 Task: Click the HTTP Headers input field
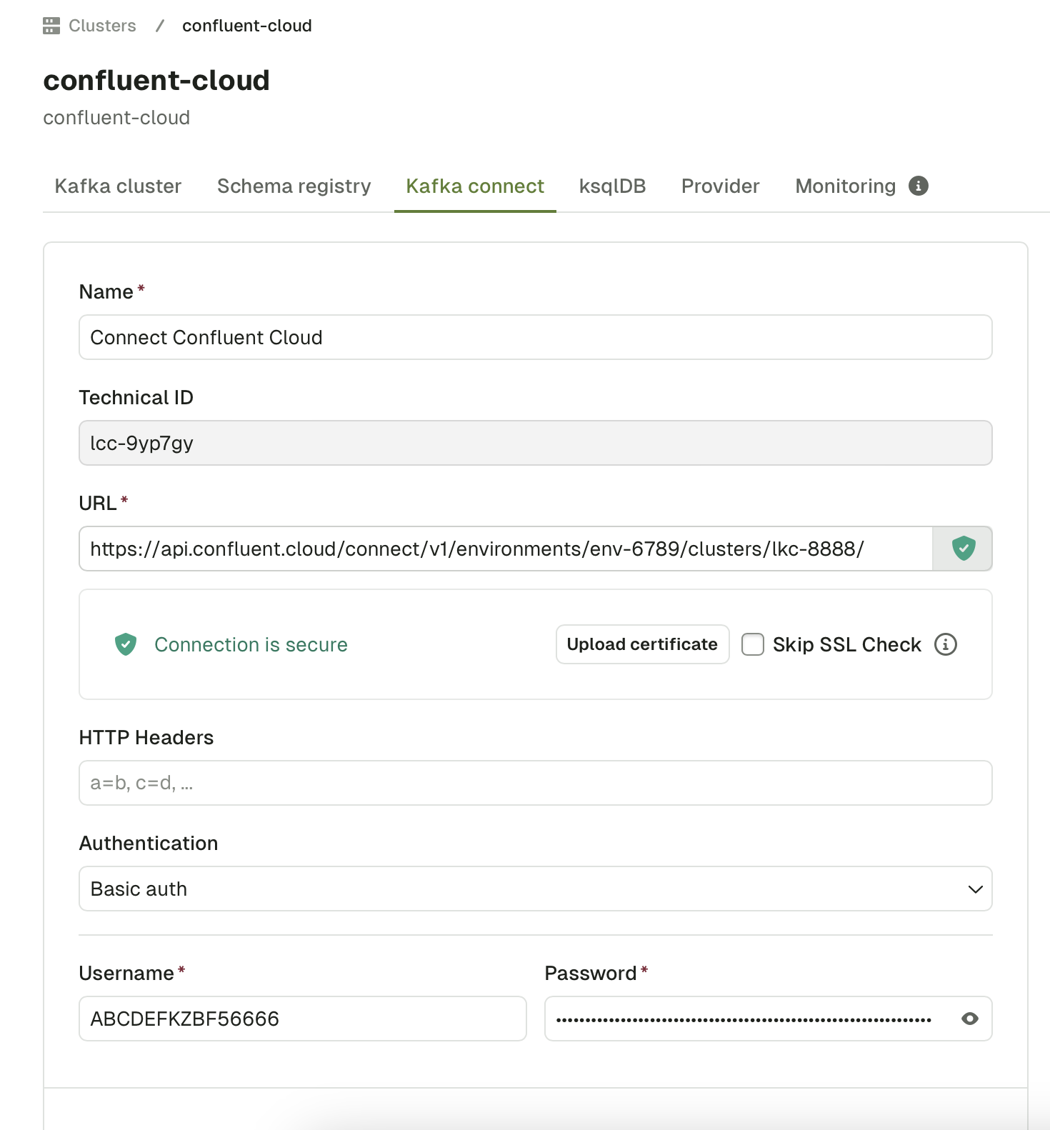[535, 783]
